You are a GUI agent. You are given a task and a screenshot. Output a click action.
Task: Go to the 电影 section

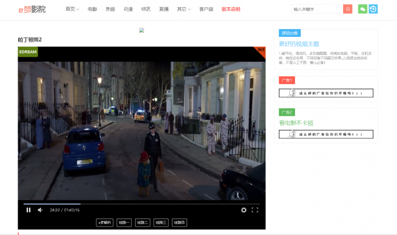click(92, 9)
